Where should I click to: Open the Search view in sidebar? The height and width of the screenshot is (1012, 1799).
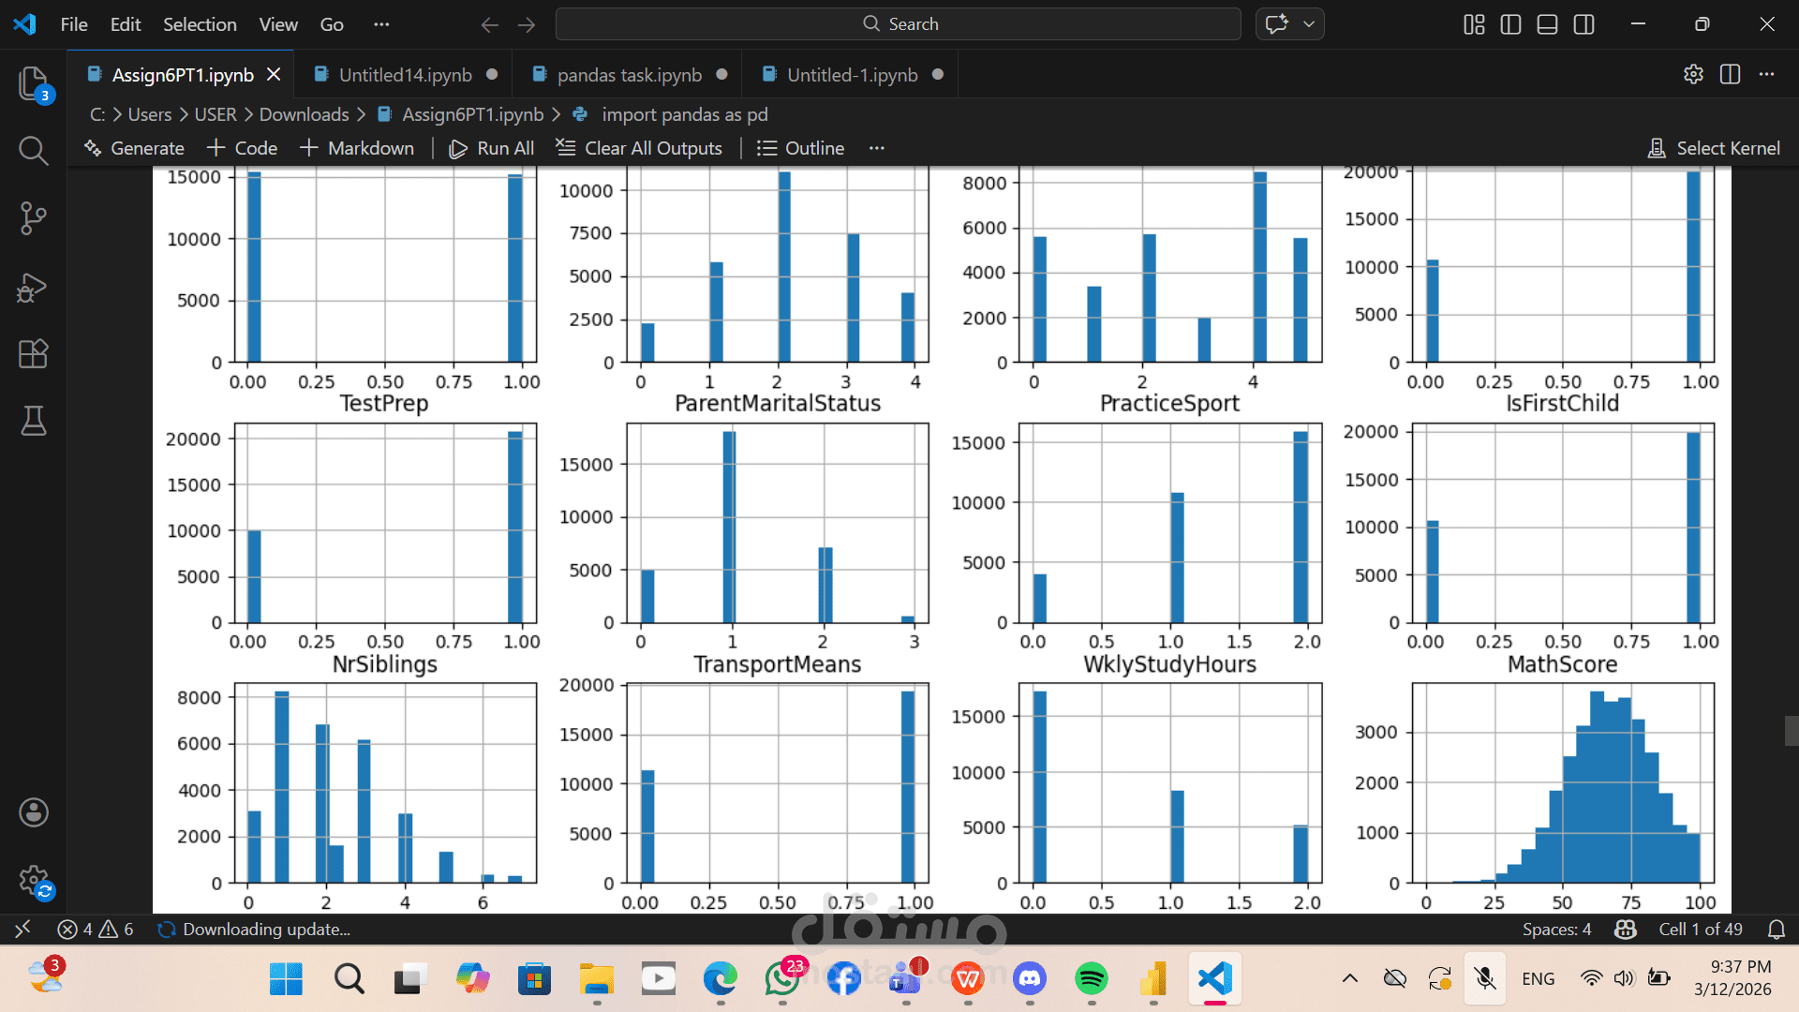(33, 150)
